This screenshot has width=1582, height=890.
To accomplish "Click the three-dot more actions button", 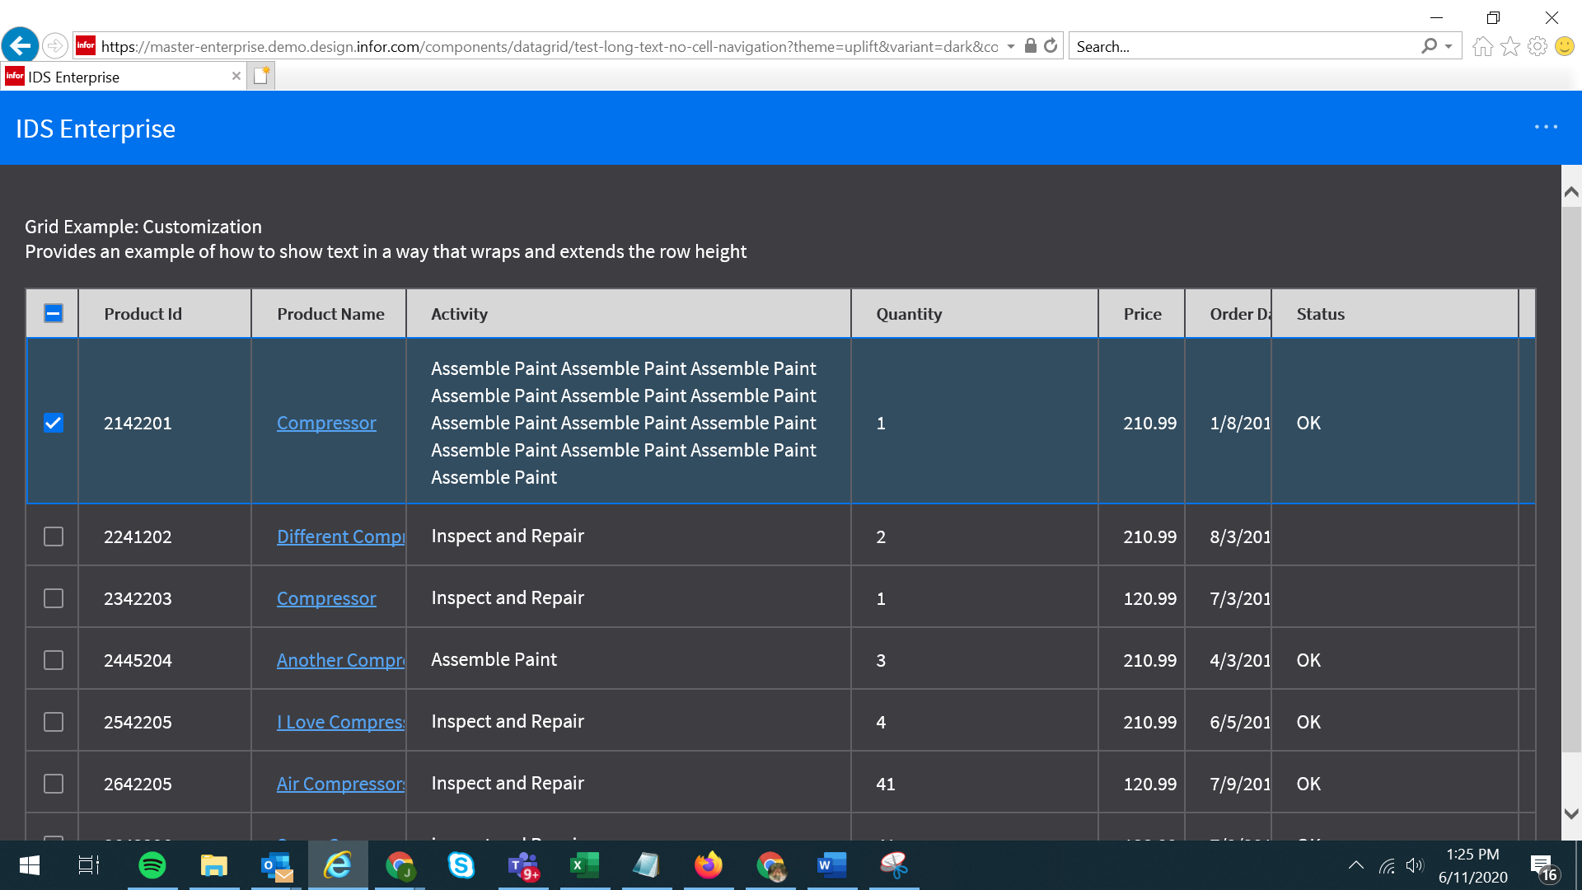I will point(1546,127).
